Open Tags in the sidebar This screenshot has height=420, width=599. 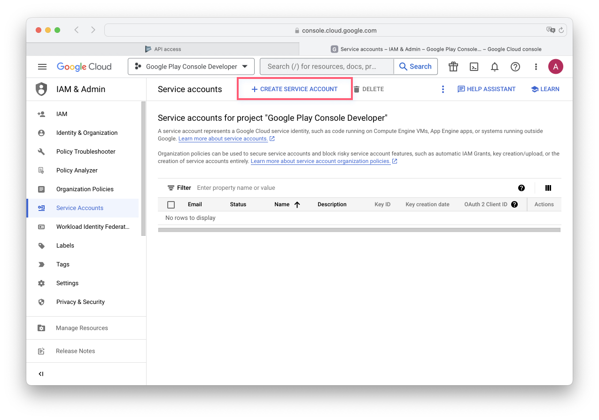coord(62,264)
